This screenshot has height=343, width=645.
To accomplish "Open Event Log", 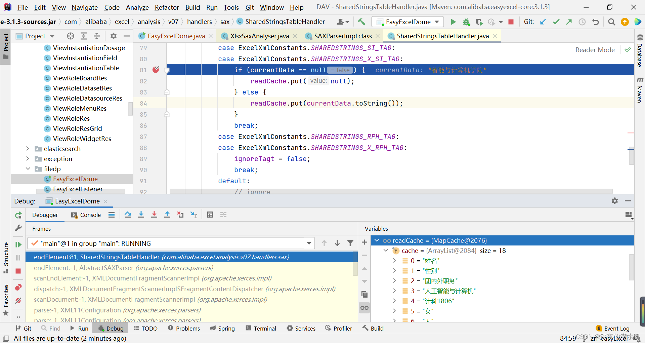I will click(613, 328).
